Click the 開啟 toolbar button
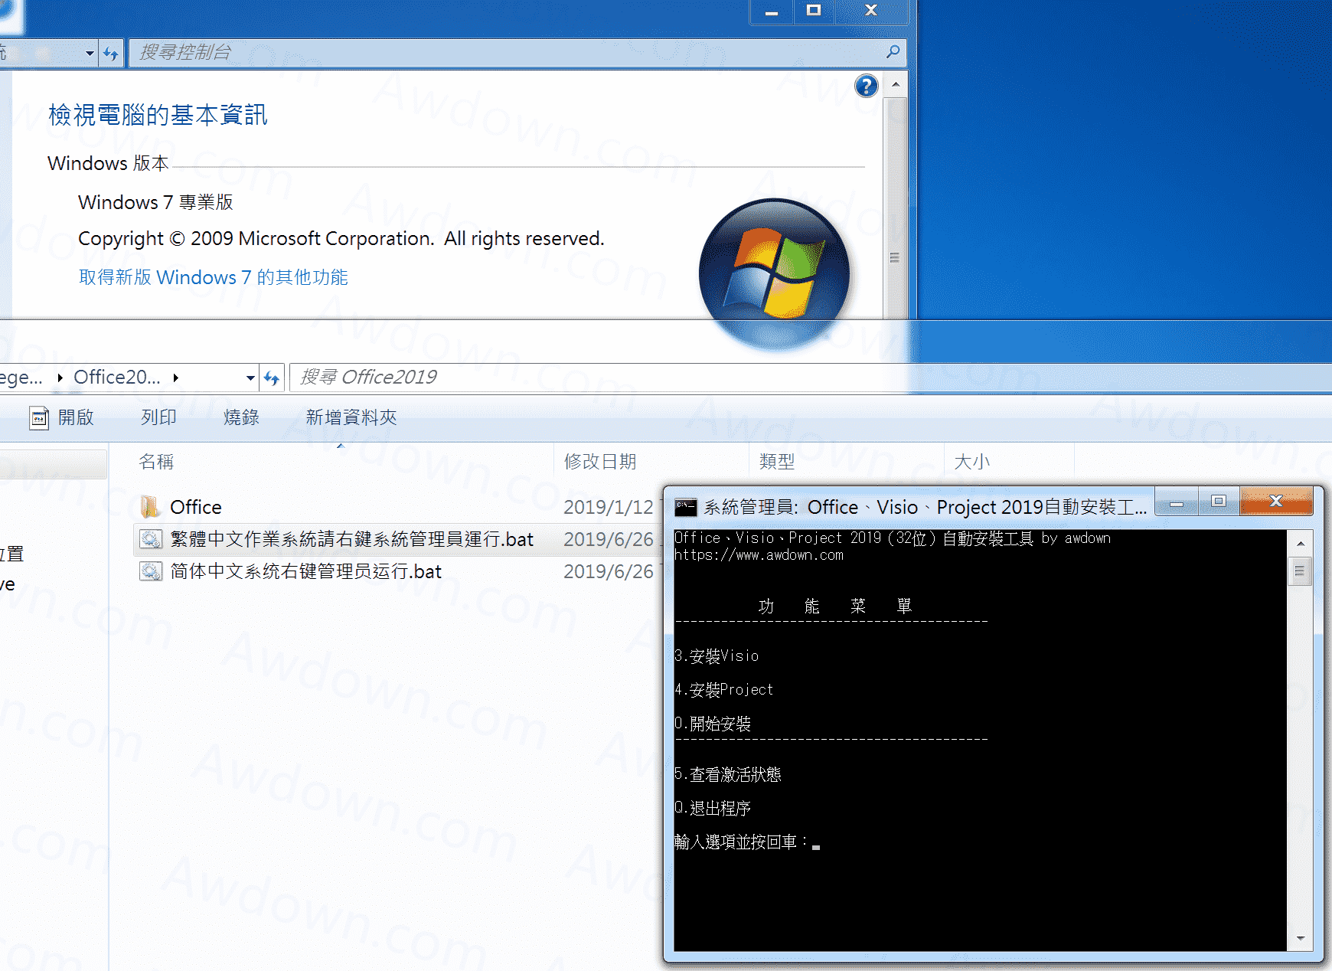The width and height of the screenshot is (1332, 971). (x=62, y=417)
